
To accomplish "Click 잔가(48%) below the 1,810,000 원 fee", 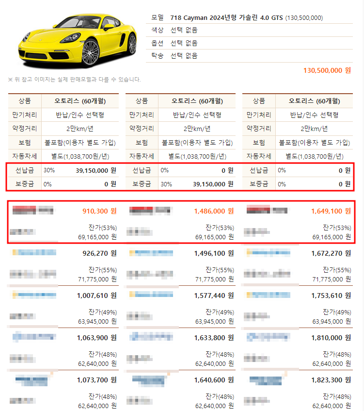I will point(337,354).
